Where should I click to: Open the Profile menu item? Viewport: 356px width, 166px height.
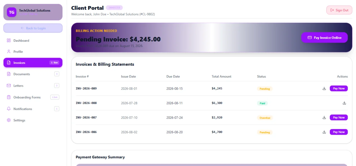tap(33, 52)
